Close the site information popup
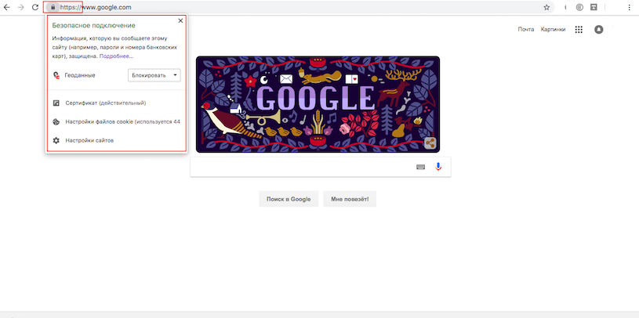Image resolution: width=639 pixels, height=318 pixels. 180,21
